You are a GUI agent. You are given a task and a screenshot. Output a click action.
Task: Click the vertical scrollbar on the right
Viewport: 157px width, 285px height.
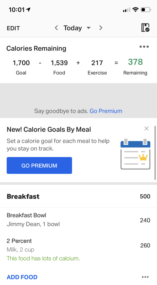(155, 153)
